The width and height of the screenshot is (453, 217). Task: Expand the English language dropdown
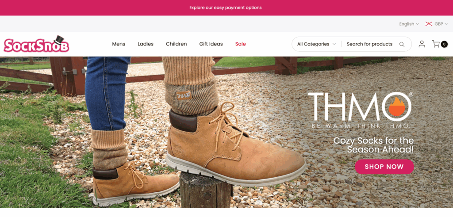coord(409,24)
